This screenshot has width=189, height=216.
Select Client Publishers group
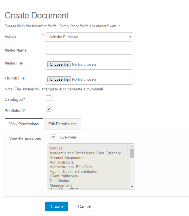point(64,176)
